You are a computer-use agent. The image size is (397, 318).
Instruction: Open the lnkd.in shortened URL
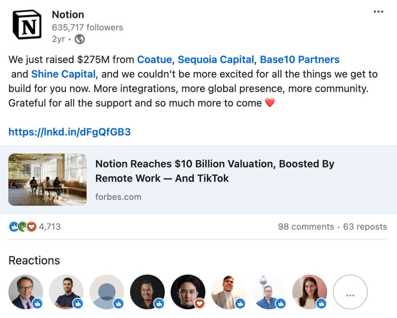click(69, 132)
